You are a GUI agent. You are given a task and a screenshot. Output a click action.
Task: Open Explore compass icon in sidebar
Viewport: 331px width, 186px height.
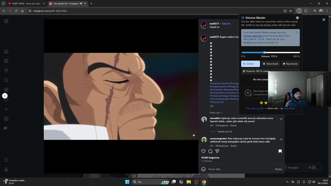(6, 90)
